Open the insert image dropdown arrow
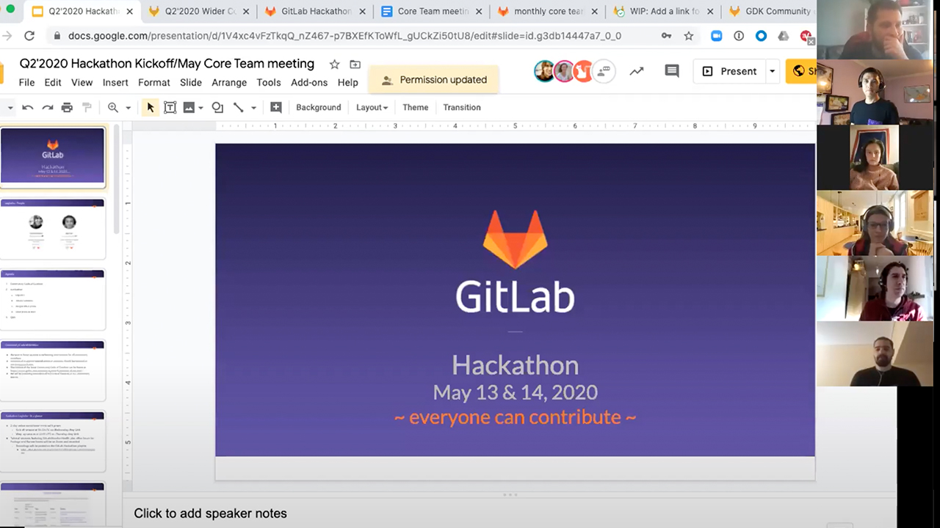 click(x=200, y=108)
